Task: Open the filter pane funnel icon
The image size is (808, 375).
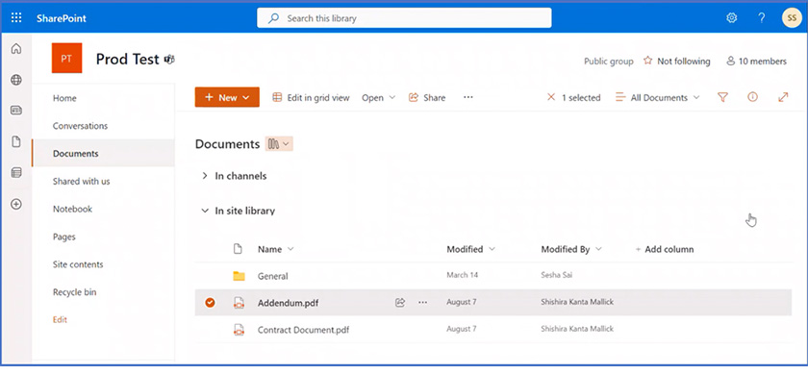Action: [723, 97]
